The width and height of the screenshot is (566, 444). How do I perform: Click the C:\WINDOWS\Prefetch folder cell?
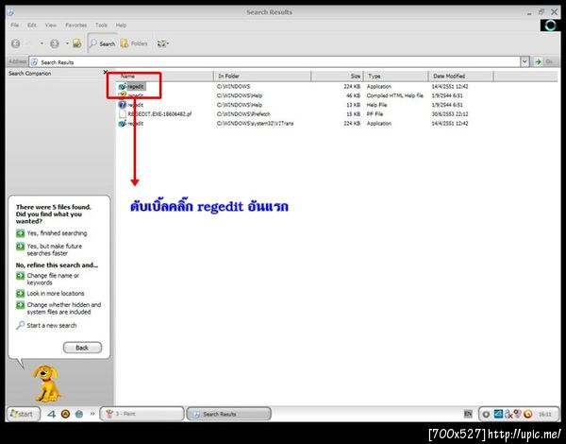[243, 114]
